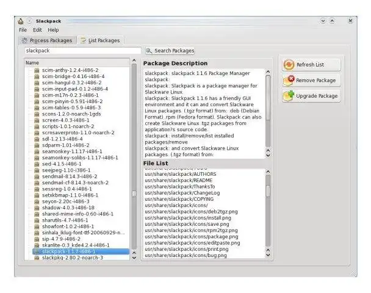Click the File List scrollbar thumb
This screenshot has width=371, height=293.
[x=268, y=191]
